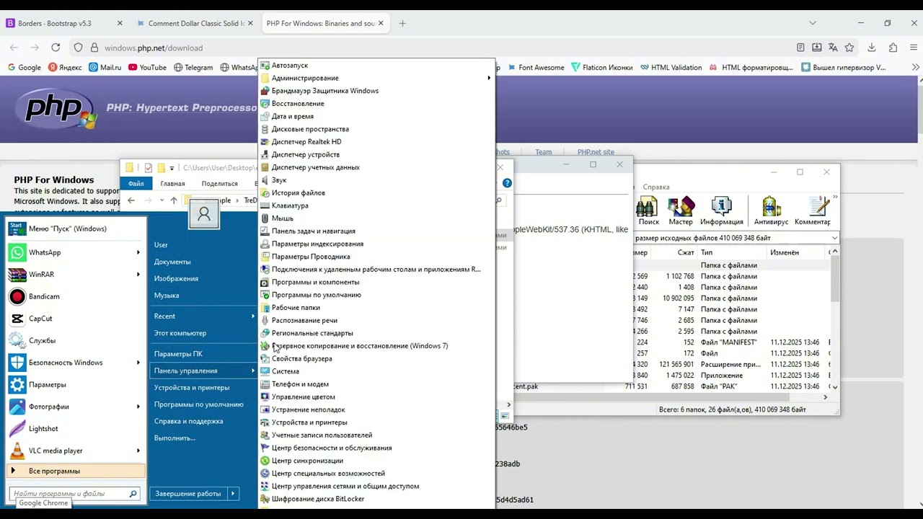
Task: Reload the page in the browser toolbar
Action: tap(56, 48)
